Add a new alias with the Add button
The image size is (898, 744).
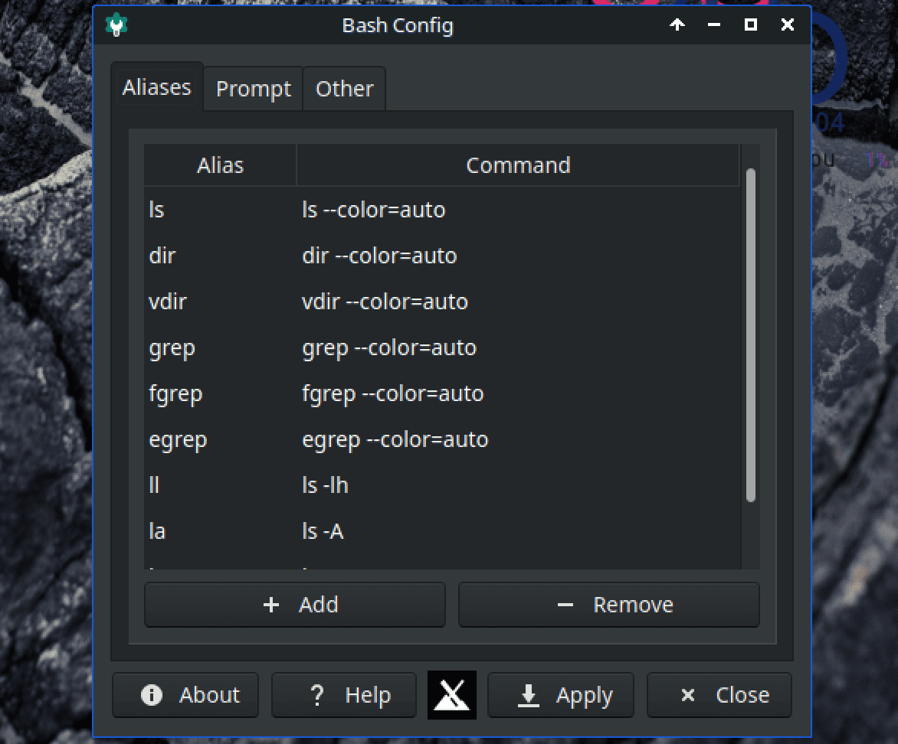coord(295,605)
